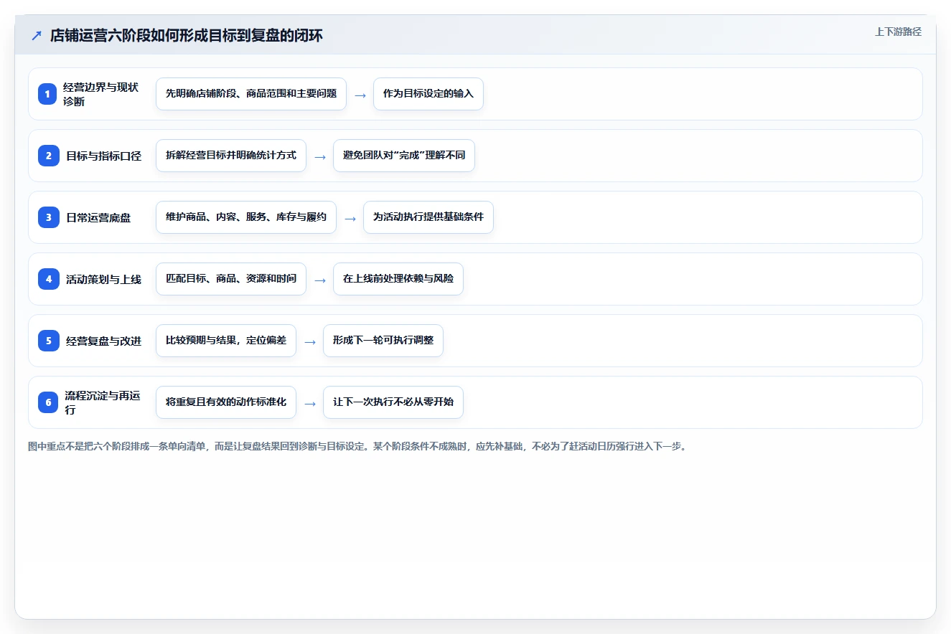Click the number 5 stage badge
This screenshot has height=634, width=951.
click(48, 341)
